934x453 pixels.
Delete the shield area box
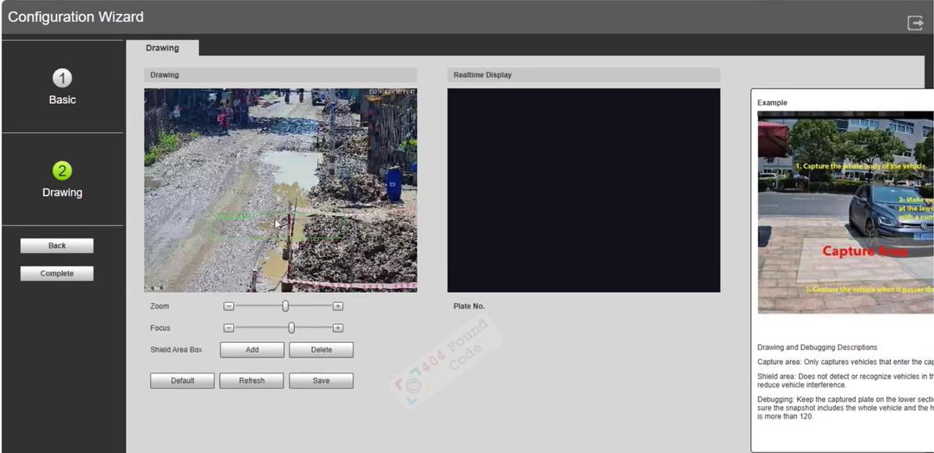coord(321,350)
